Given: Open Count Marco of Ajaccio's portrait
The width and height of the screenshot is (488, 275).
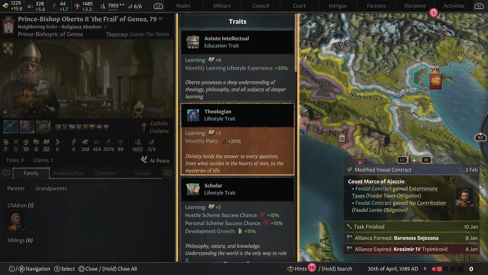Looking at the screenshot, I should click(464, 197).
